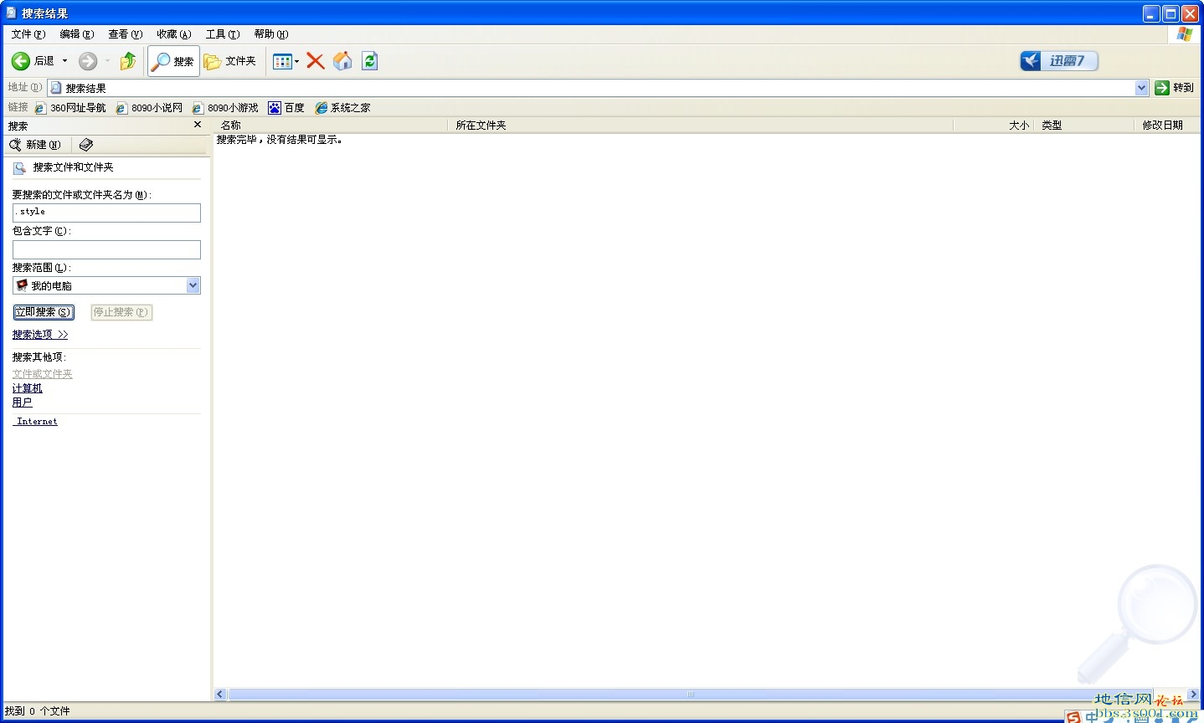Open the 查看(V) menu
1204x723 pixels.
(x=125, y=34)
